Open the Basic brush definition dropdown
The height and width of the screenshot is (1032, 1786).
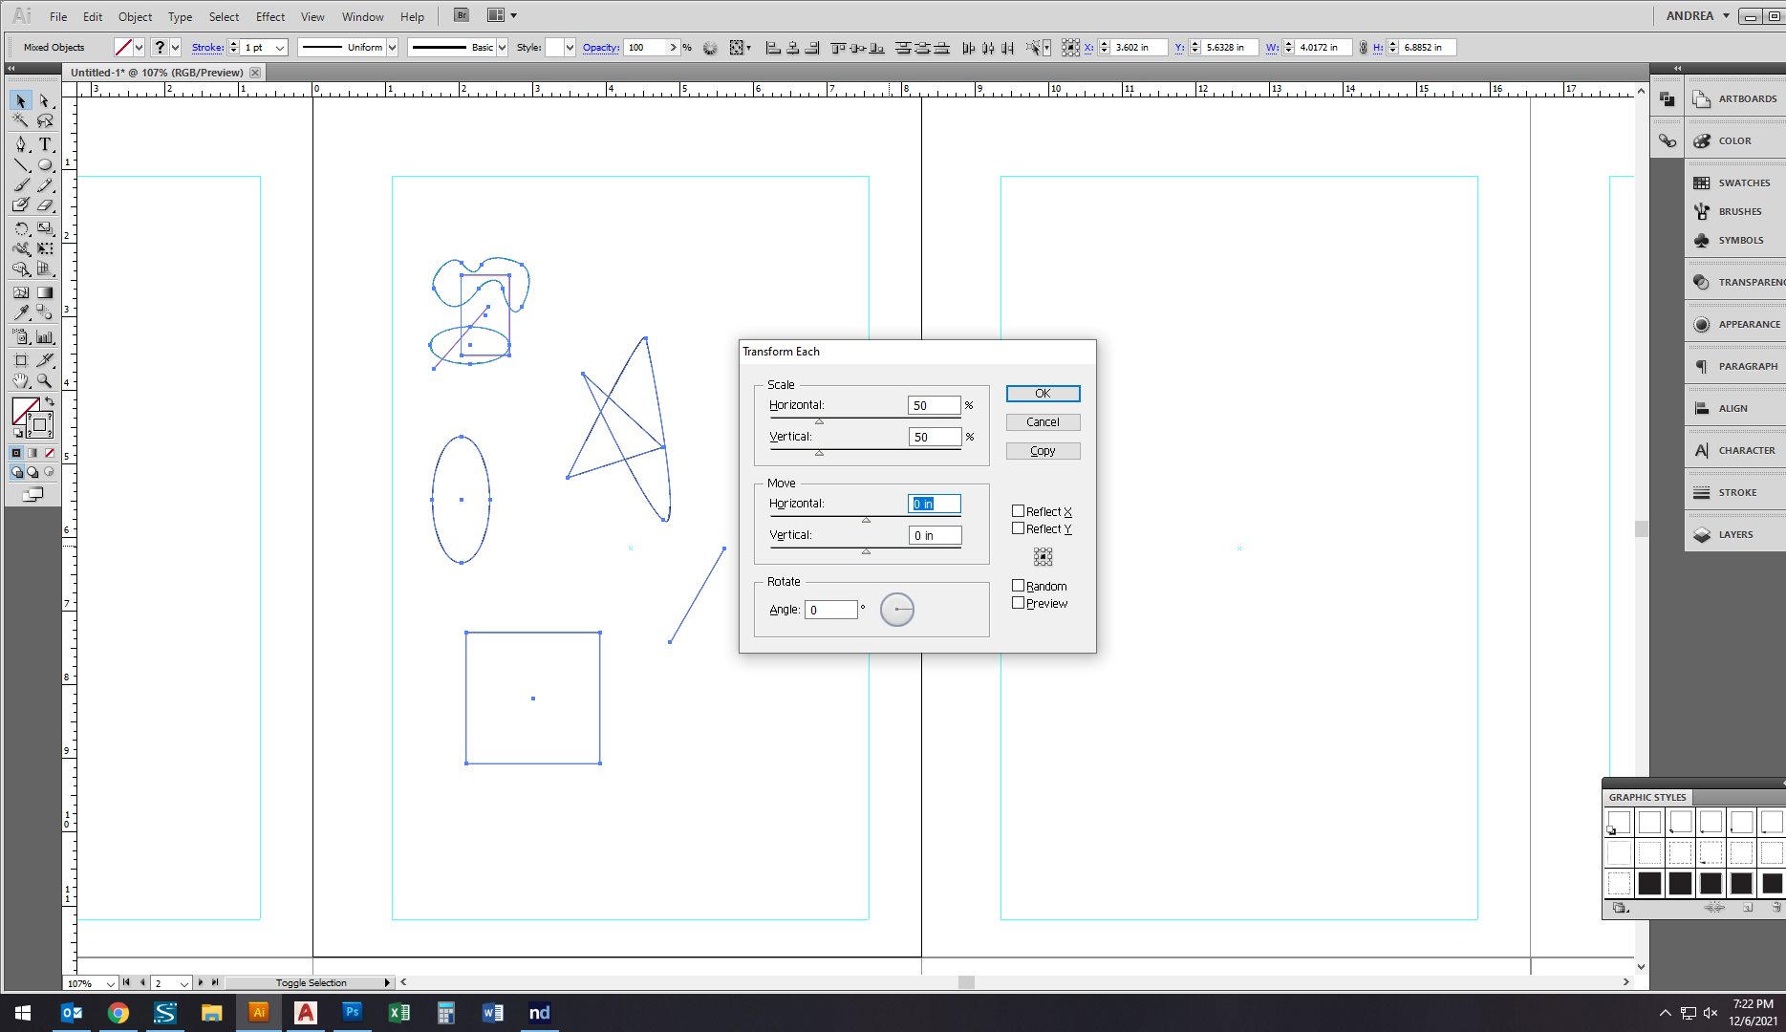coord(502,46)
